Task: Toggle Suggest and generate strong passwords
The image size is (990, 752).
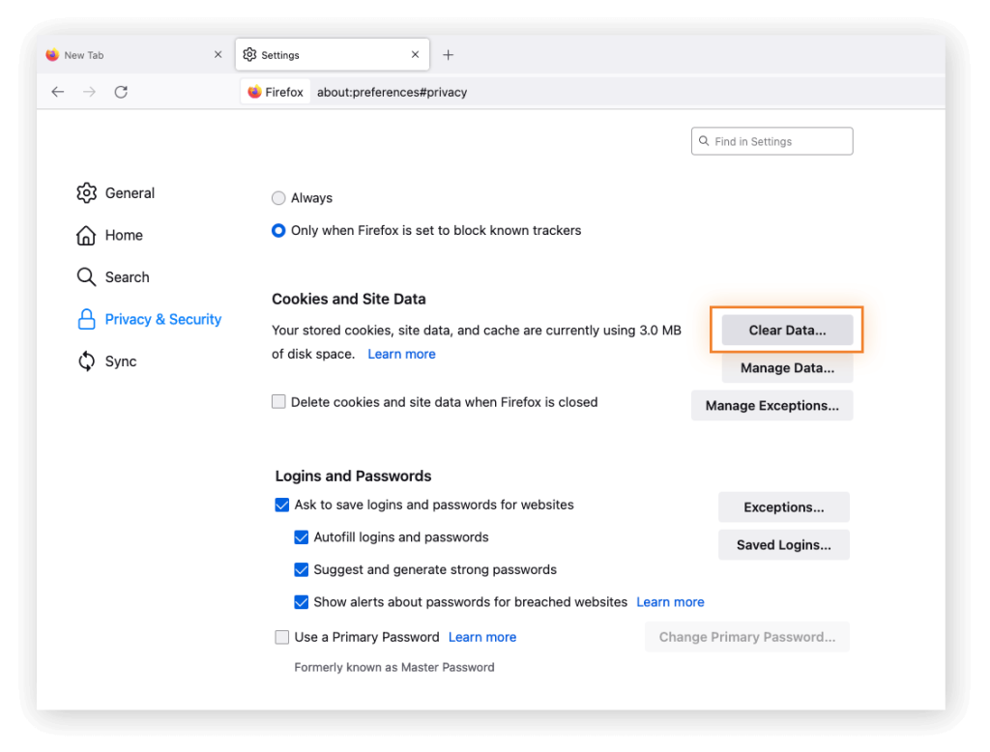Action: pos(302,569)
